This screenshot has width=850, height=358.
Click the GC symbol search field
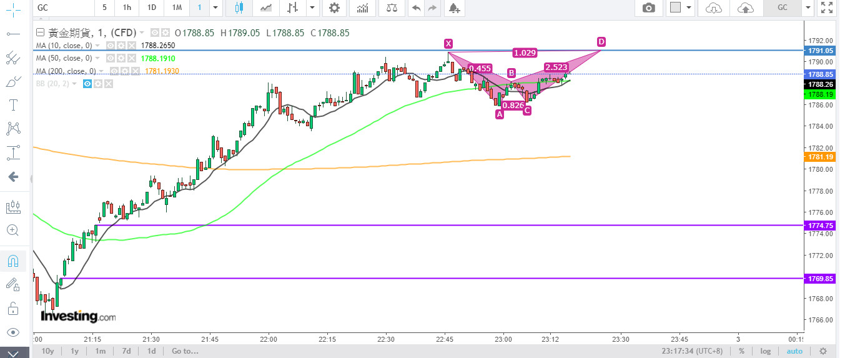[62, 8]
